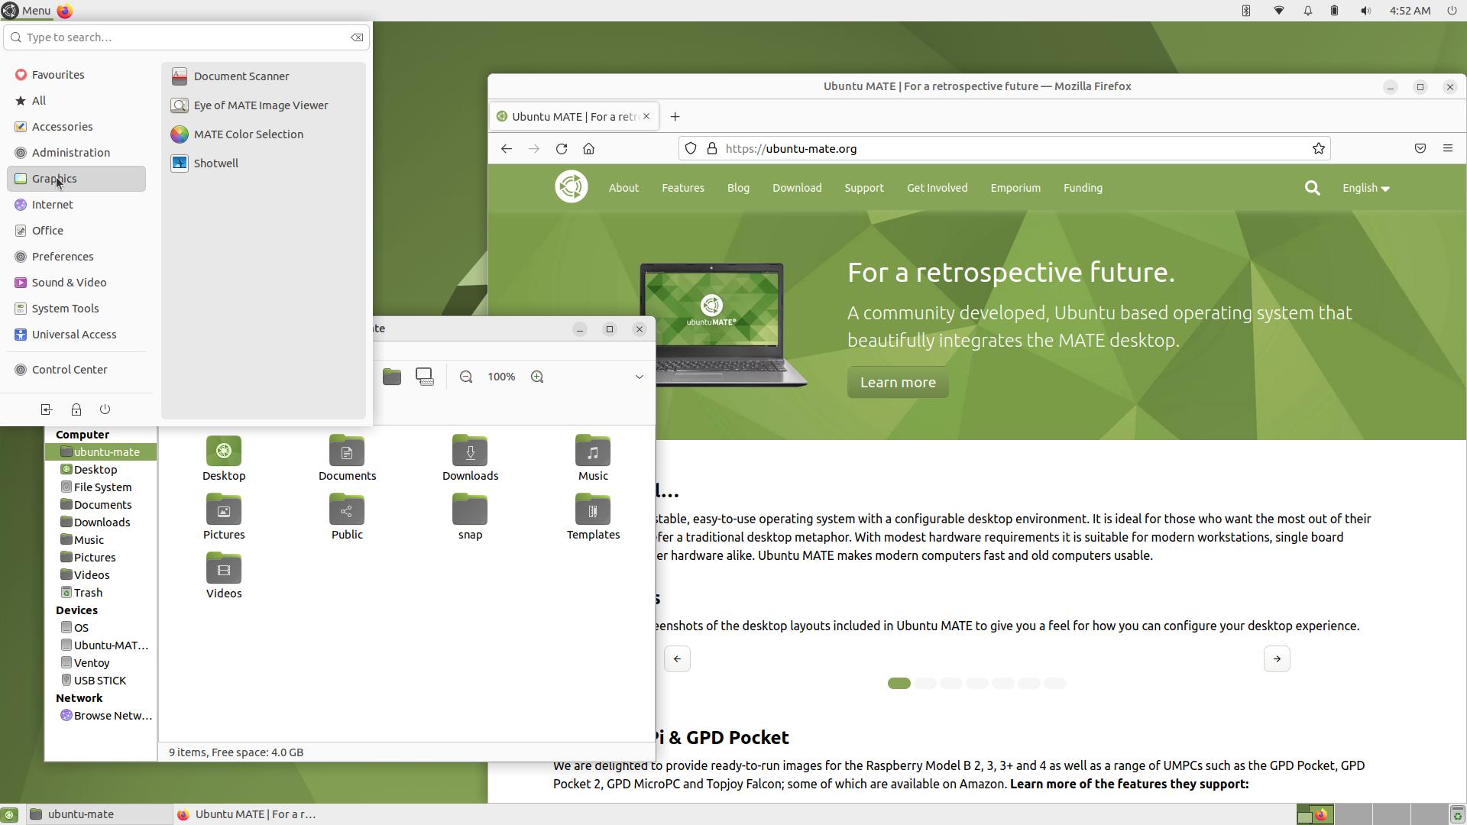The image size is (1467, 825).
Task: Reload the Firefox page
Action: point(562,149)
